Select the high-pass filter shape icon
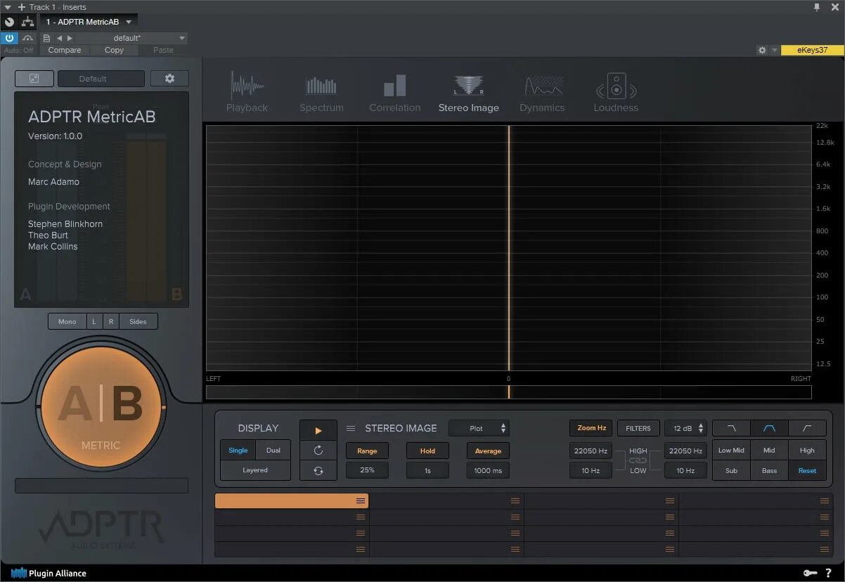845x582 pixels. (x=807, y=428)
